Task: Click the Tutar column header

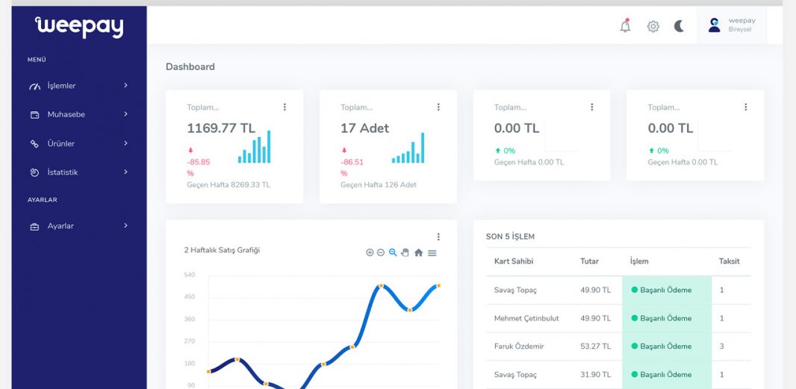Action: click(x=589, y=262)
